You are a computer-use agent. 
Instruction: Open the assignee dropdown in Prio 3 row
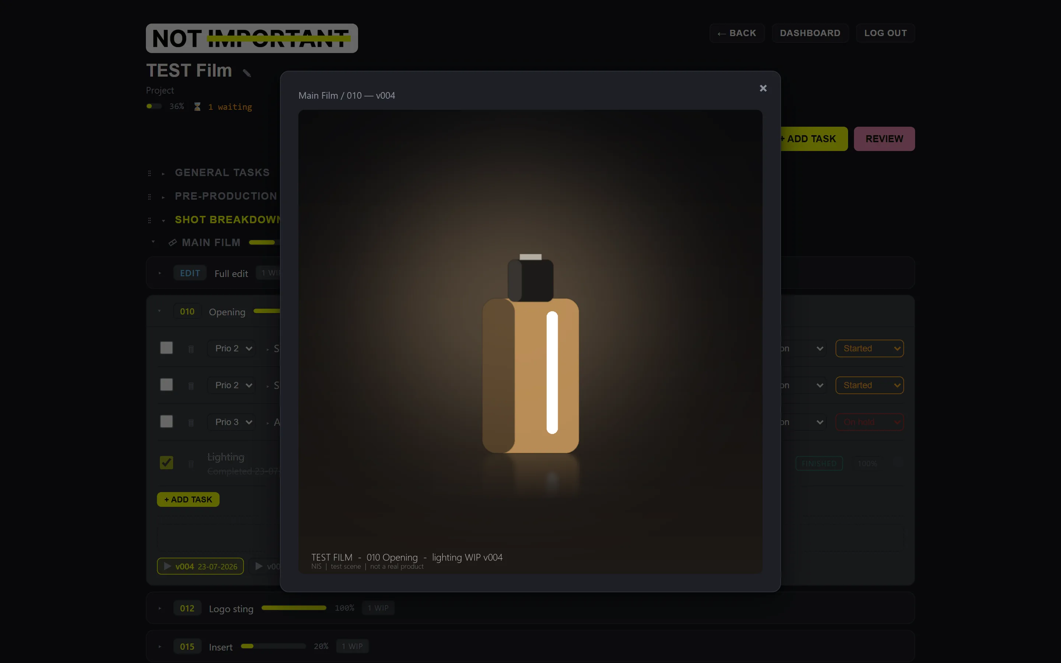[803, 422]
